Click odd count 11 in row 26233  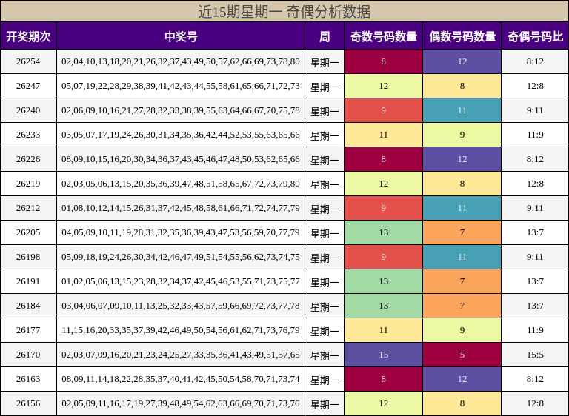[x=384, y=135]
